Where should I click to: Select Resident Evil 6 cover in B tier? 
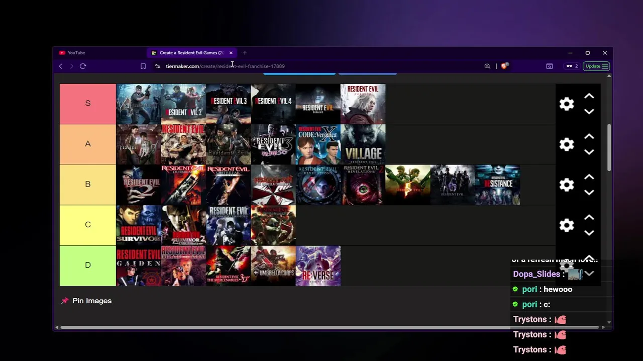coord(453,185)
